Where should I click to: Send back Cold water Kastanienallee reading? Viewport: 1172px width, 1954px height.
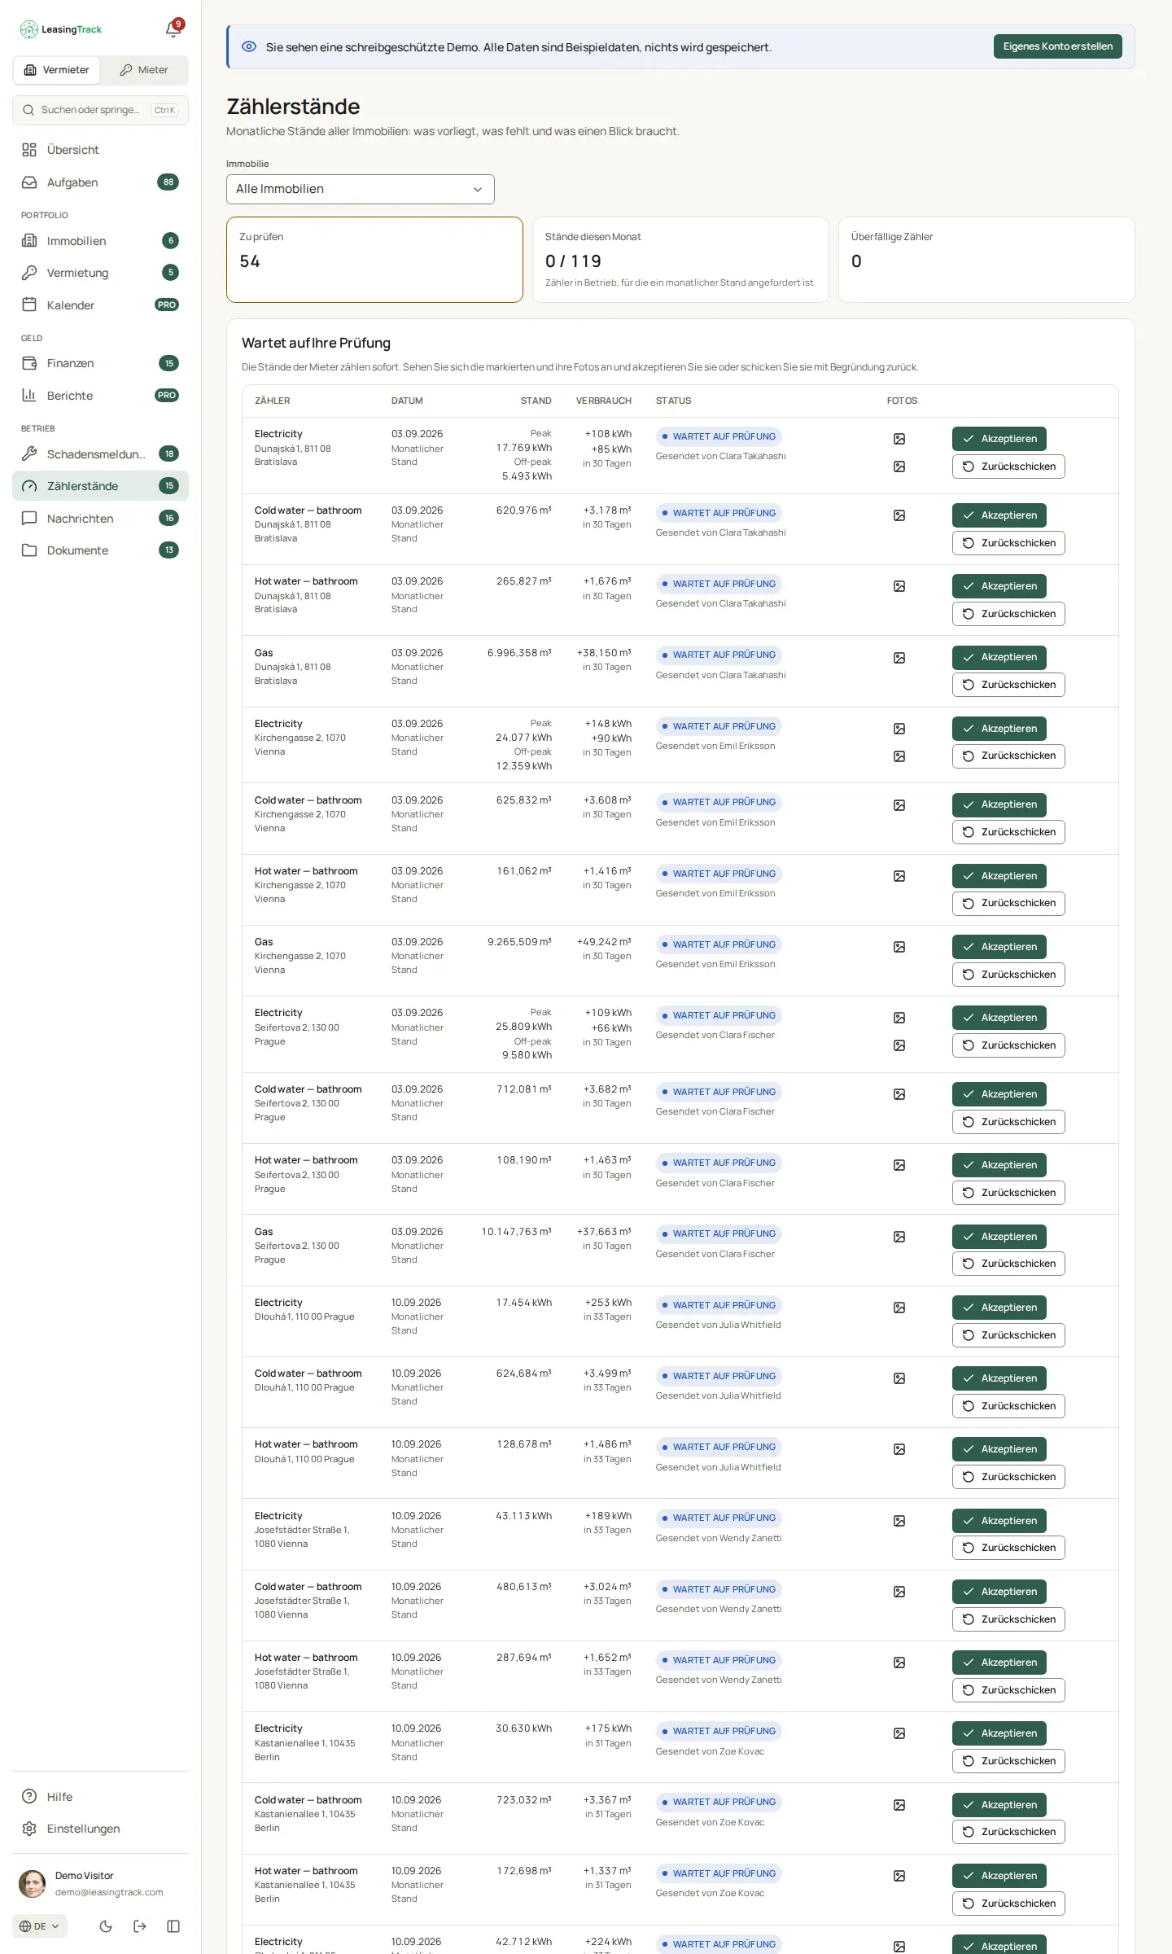[1008, 1832]
